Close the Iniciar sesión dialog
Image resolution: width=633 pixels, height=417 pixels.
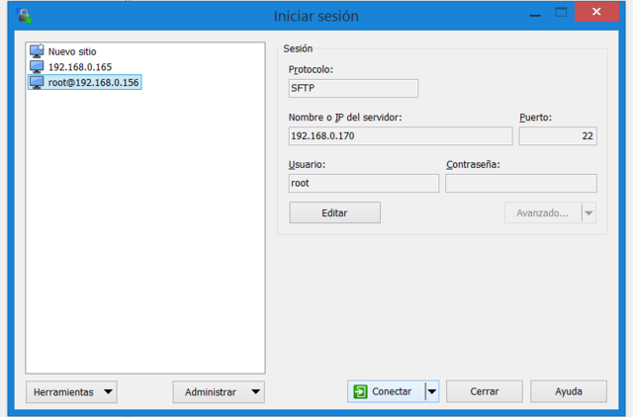tap(596, 12)
